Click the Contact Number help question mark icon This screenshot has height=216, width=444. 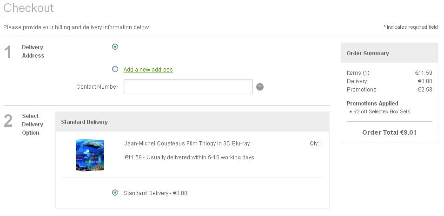tap(260, 87)
